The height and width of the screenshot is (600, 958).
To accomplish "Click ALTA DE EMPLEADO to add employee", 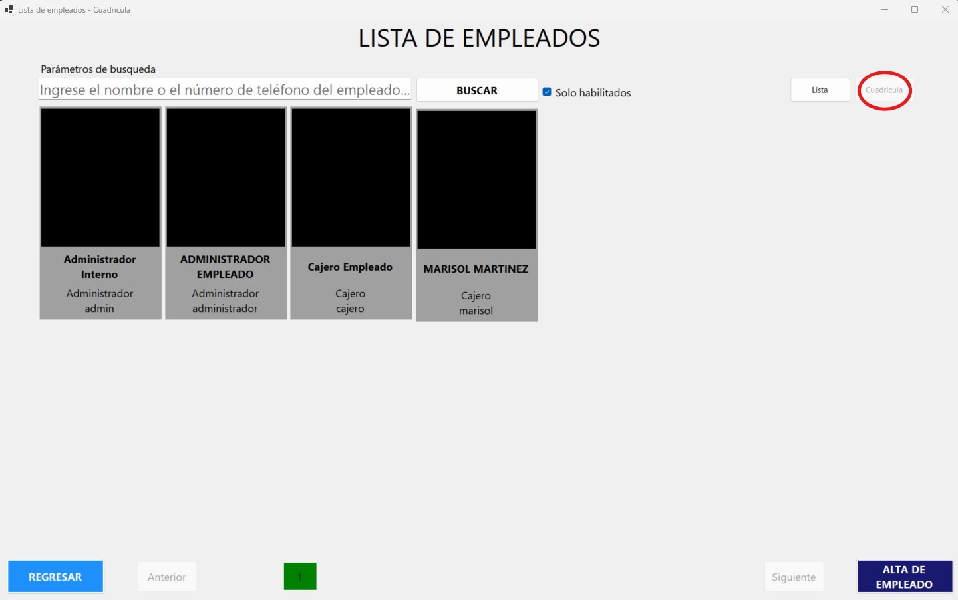I will click(904, 577).
